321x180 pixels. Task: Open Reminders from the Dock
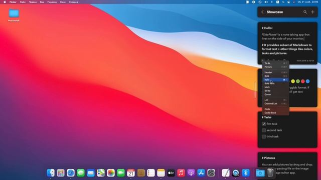pyautogui.click(x=151, y=173)
